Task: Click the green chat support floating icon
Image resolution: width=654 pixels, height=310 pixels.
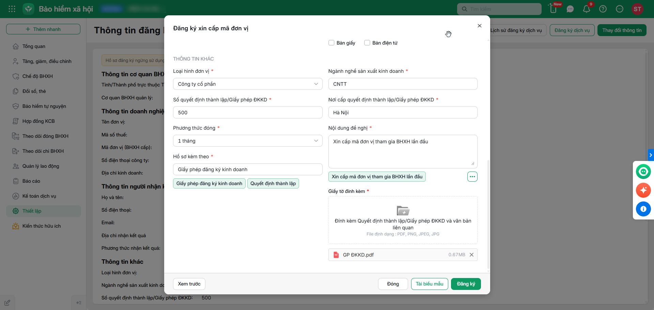Action: tap(643, 172)
